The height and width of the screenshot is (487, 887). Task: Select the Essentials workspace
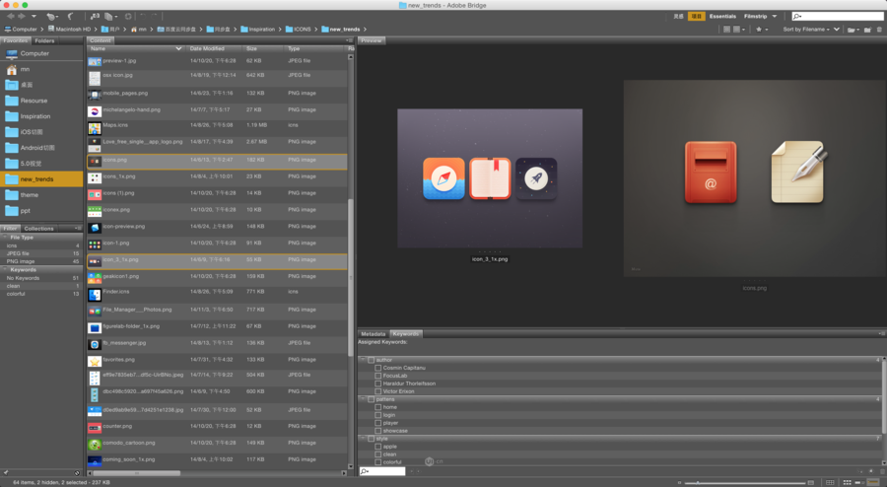722,17
